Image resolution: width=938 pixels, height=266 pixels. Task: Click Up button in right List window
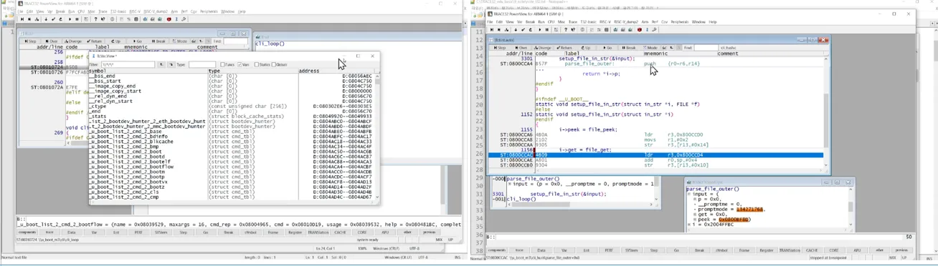(x=586, y=48)
